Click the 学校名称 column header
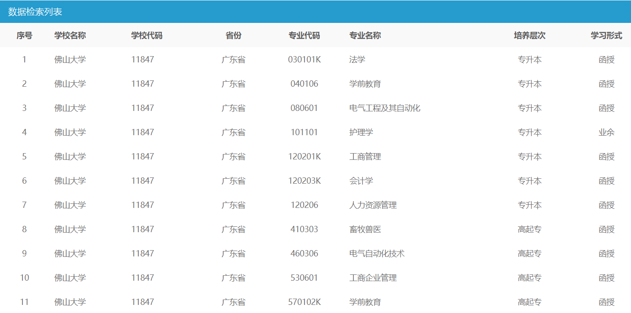This screenshot has height=313, width=631. click(x=70, y=35)
